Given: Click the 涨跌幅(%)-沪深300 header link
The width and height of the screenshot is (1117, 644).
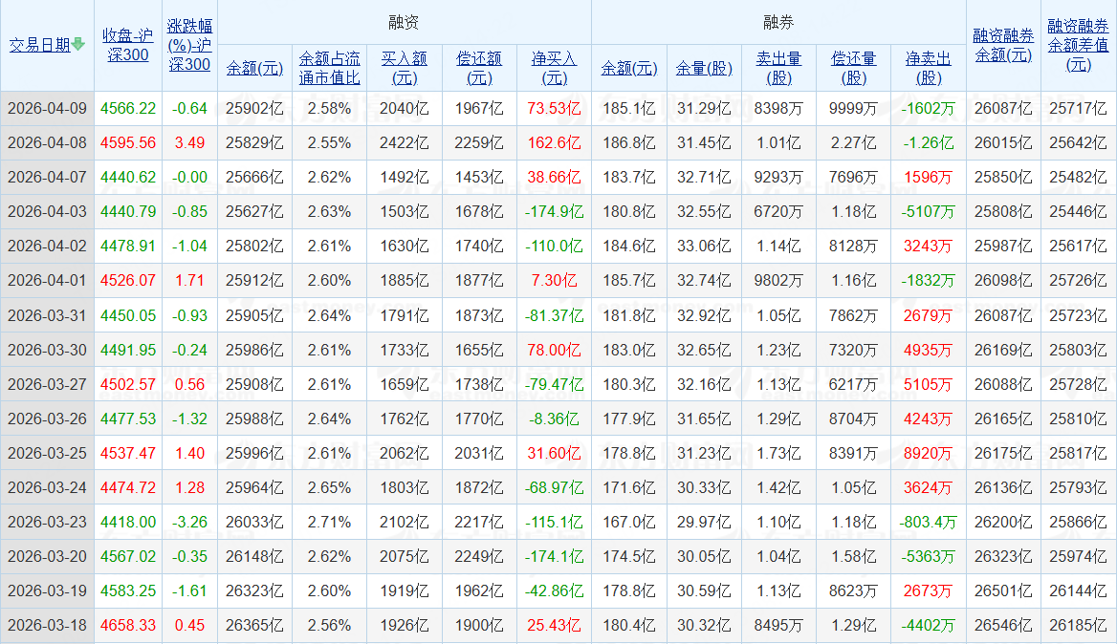Looking at the screenshot, I should click(189, 45).
